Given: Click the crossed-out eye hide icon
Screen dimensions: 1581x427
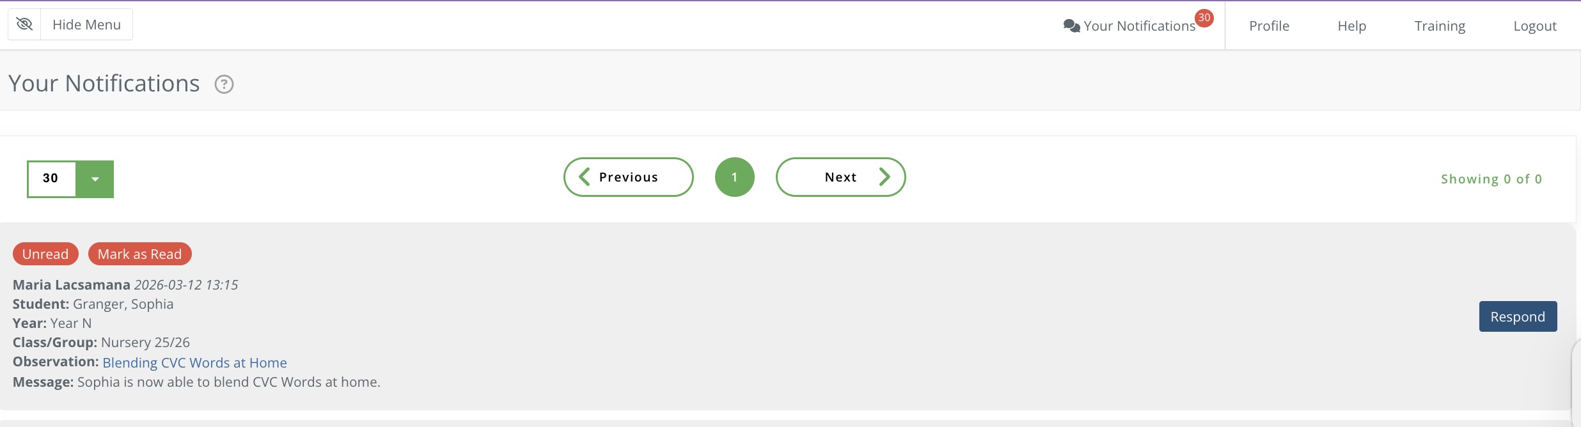Looking at the screenshot, I should point(24,24).
